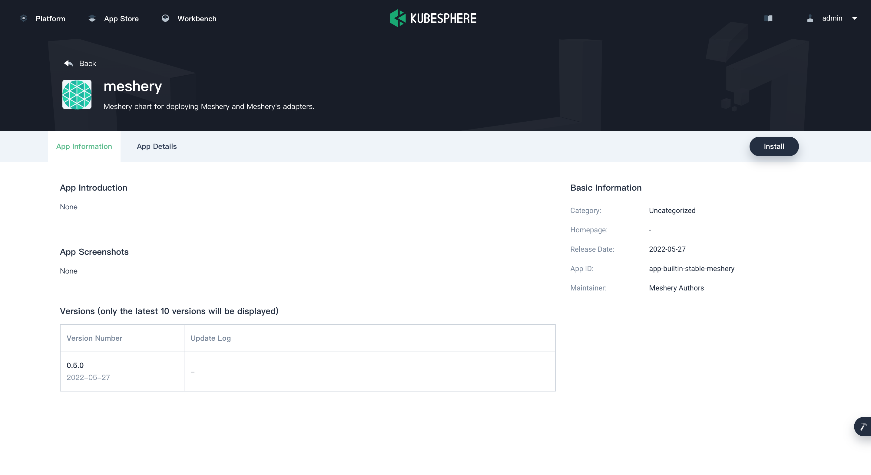
Task: Switch to the App Details tab
Action: [157, 146]
